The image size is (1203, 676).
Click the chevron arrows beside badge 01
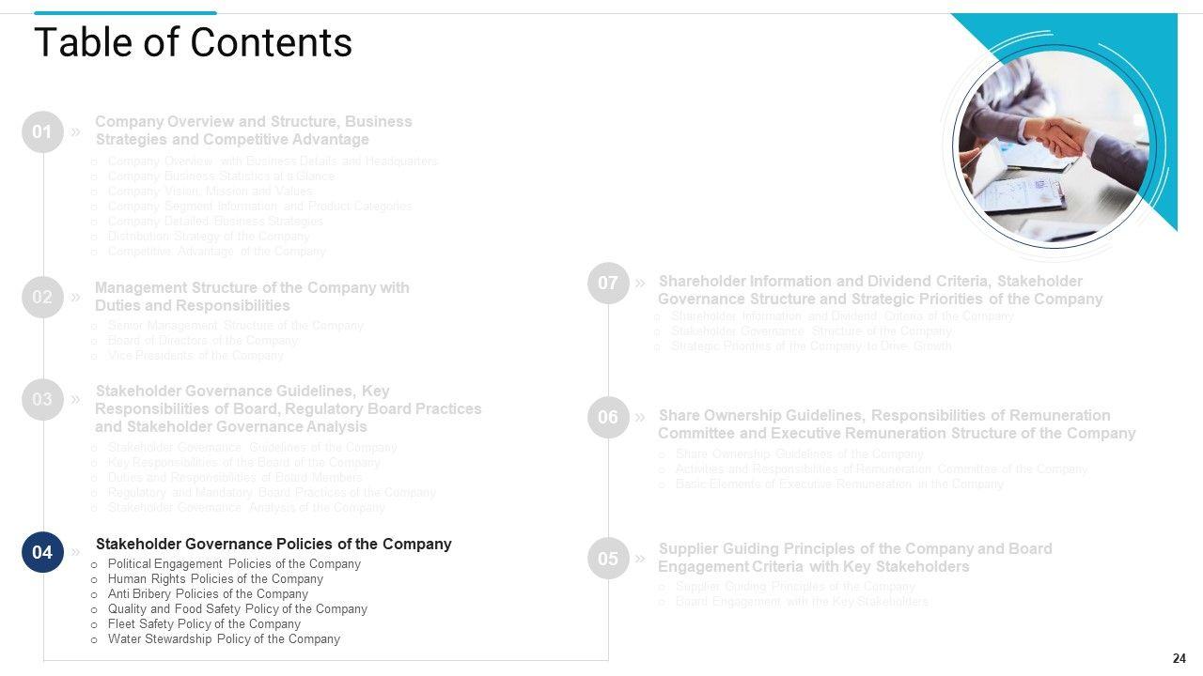(76, 132)
